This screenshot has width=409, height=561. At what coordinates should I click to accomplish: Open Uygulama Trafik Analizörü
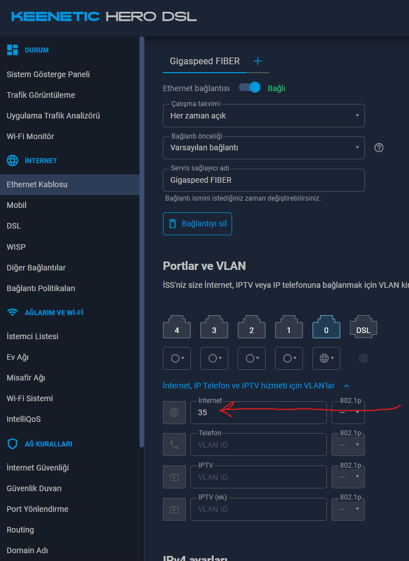[x=53, y=116]
